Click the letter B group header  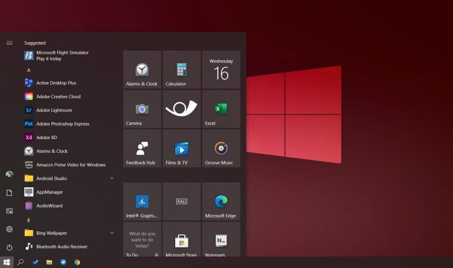28,220
